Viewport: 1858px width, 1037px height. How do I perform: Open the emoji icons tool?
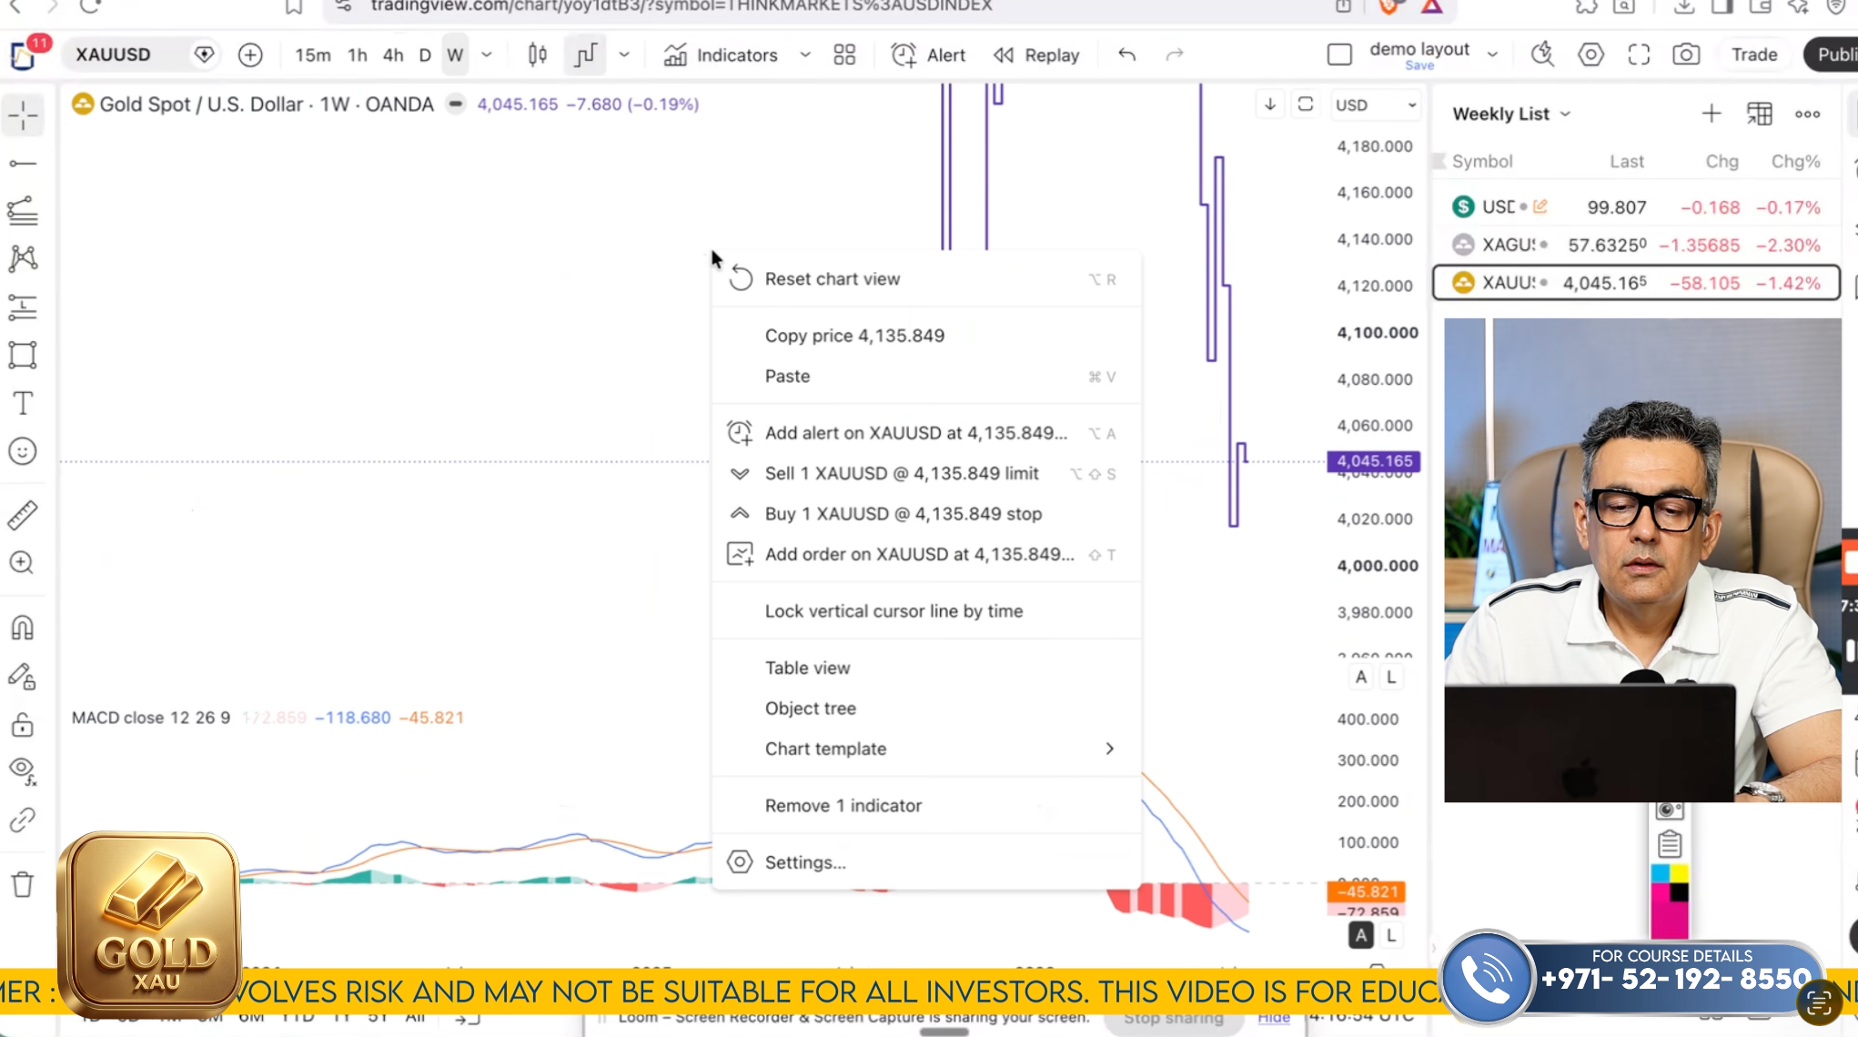coord(23,451)
